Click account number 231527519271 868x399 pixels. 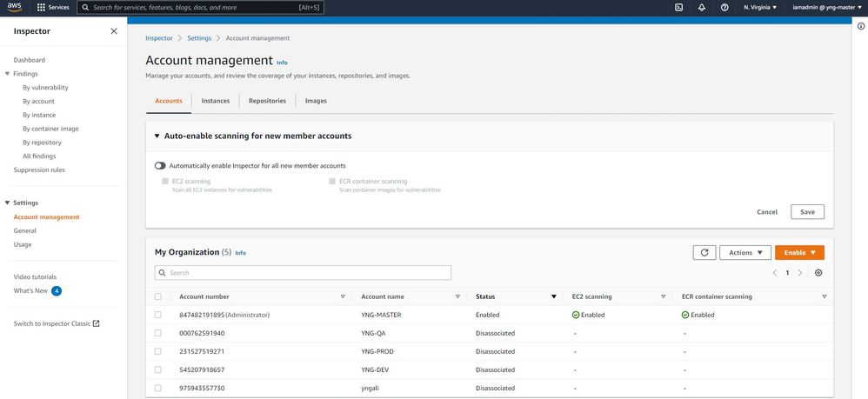click(x=202, y=351)
